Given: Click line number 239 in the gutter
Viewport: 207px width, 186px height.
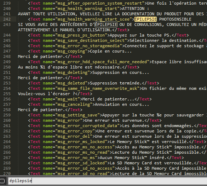Looking at the screenshot, I should click(7, 3).
